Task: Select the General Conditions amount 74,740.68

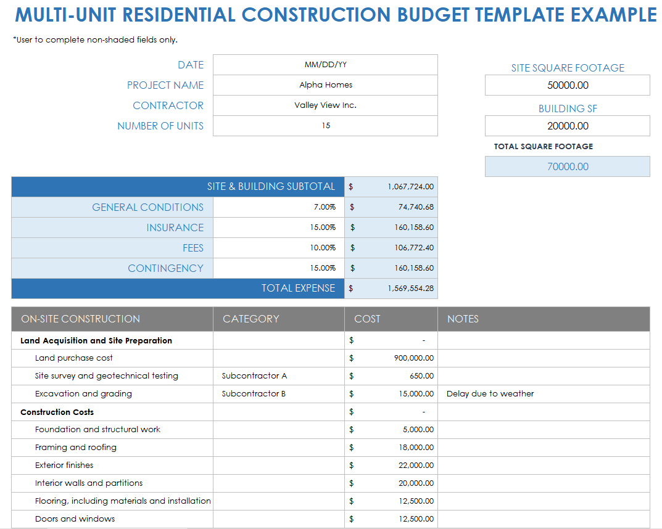Action: [x=391, y=207]
